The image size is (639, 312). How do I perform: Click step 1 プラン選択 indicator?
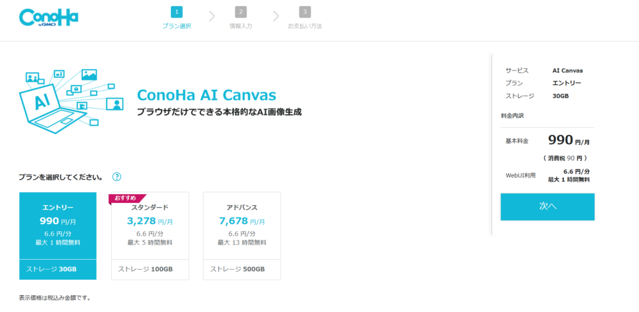[177, 18]
